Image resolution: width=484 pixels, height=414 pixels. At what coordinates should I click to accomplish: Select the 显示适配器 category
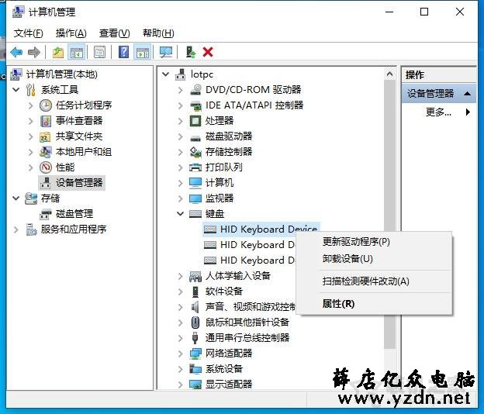pos(229,384)
